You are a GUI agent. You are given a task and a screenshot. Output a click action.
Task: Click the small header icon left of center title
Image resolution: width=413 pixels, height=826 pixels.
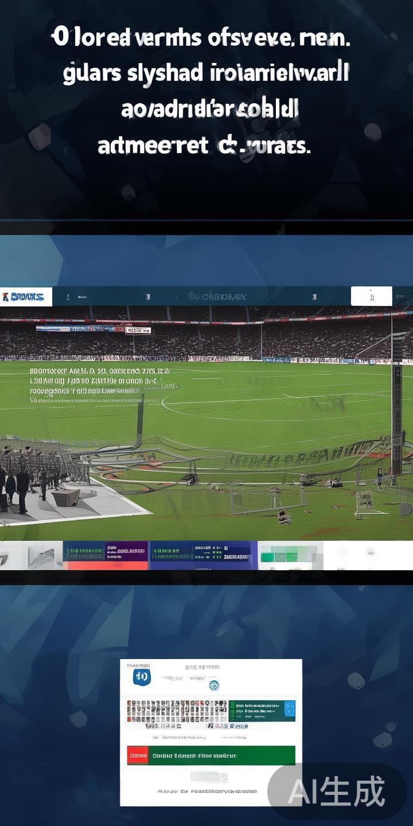point(148,297)
